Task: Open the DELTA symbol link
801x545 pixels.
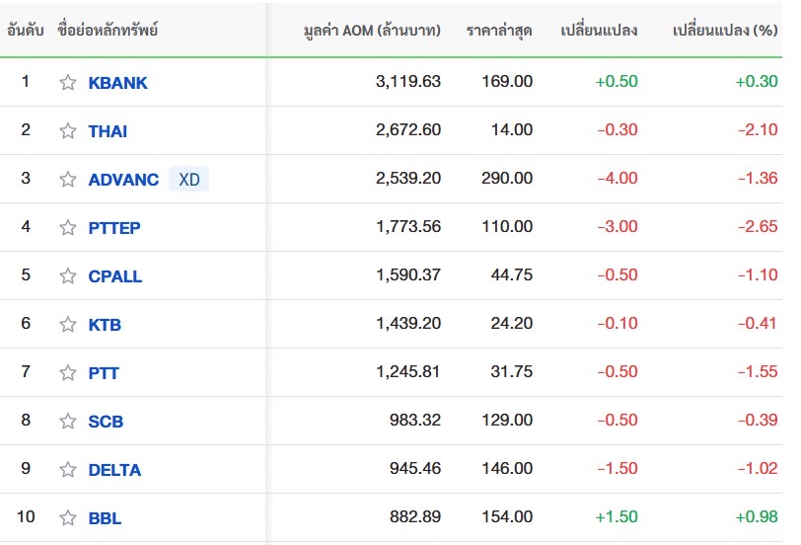Action: point(114,470)
